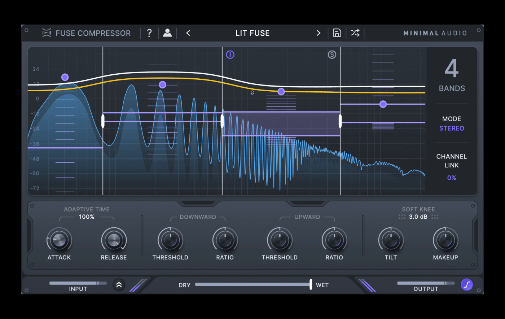Select the third band's purple node
The width and height of the screenshot is (505, 319).
281,92
